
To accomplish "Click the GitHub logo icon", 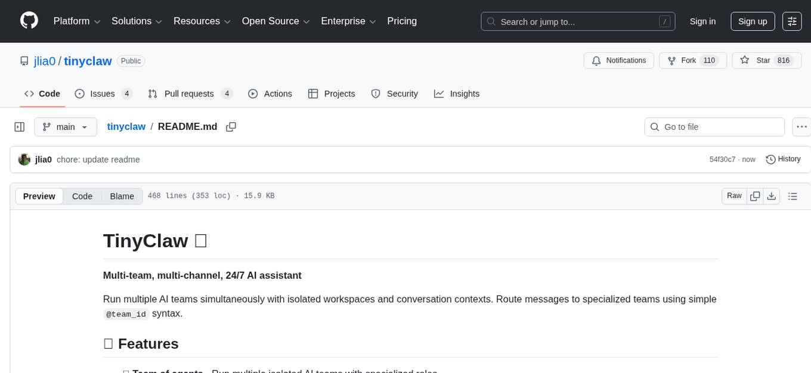I will [x=29, y=21].
